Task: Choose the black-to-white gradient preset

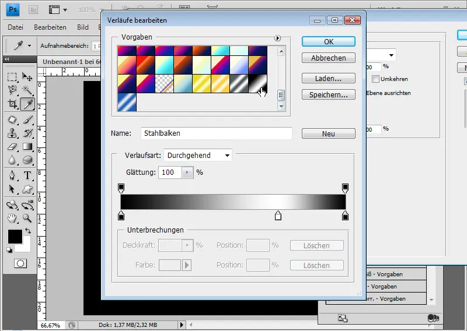Action: click(258, 83)
